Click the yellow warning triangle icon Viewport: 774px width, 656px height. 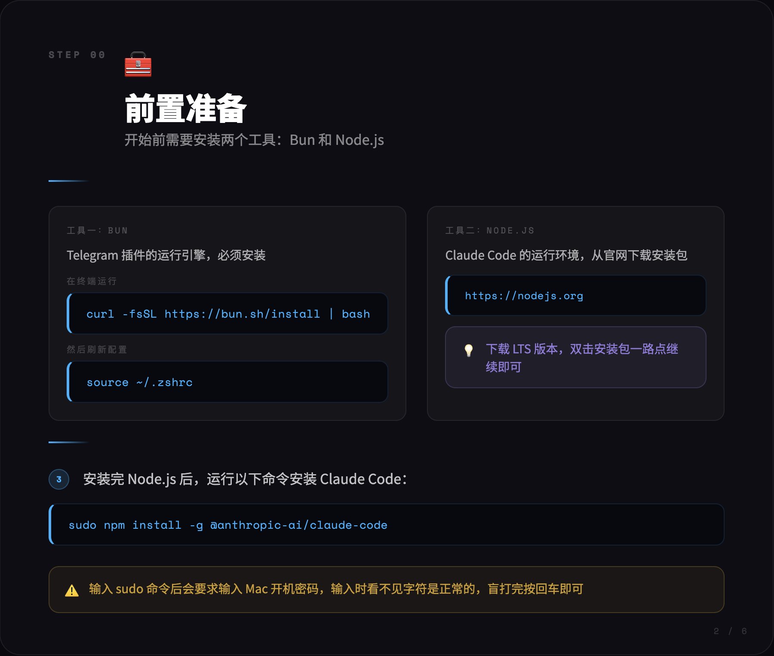click(72, 590)
